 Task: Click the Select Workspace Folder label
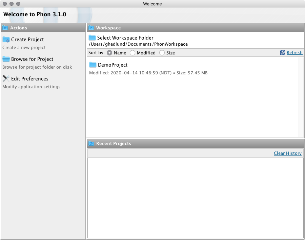[x=125, y=38]
